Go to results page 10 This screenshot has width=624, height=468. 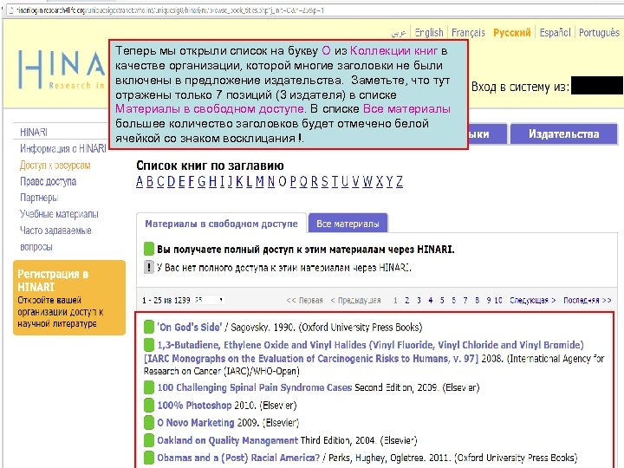(x=498, y=301)
